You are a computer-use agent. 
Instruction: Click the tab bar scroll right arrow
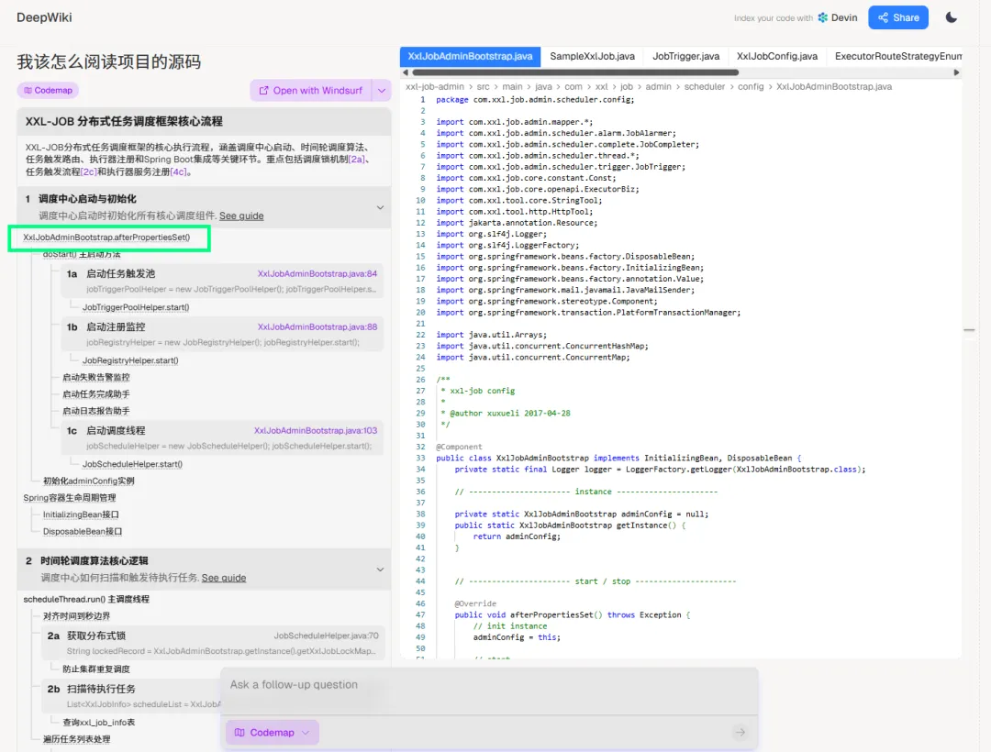click(x=956, y=72)
